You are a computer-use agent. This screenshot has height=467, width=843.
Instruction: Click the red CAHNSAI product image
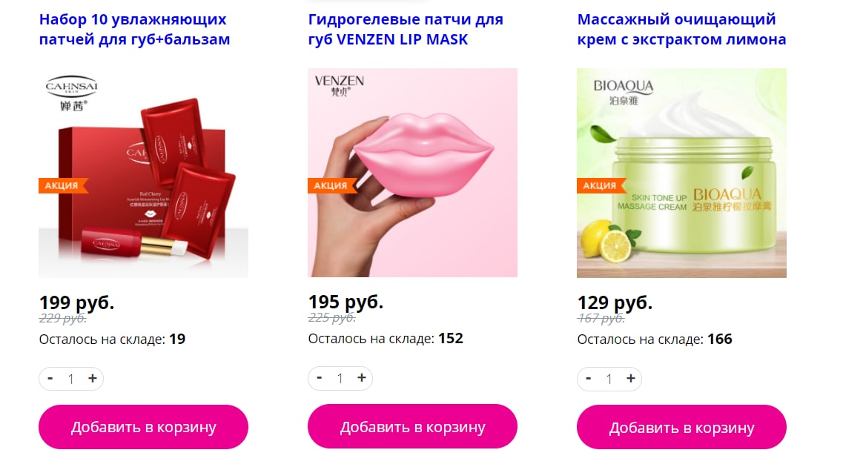144,173
